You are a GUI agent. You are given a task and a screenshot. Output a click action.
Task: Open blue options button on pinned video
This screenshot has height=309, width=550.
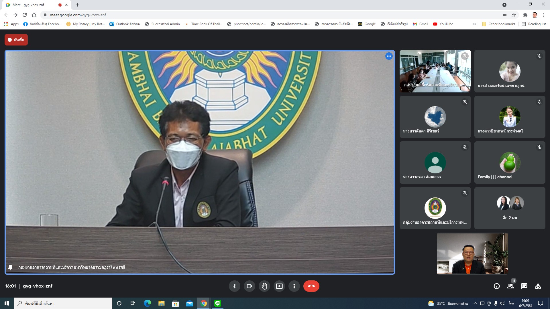click(x=389, y=56)
